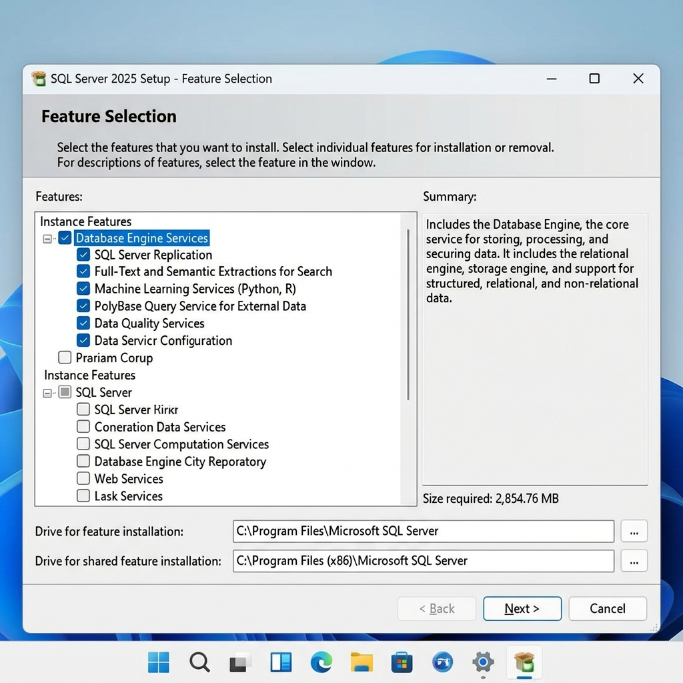Select the Data Quality Services label
This screenshot has width=683, height=683.
point(149,323)
